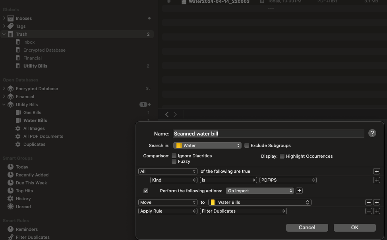Open the Filter Duplicates rule dropdown
387x240 pixels.
coord(243,211)
